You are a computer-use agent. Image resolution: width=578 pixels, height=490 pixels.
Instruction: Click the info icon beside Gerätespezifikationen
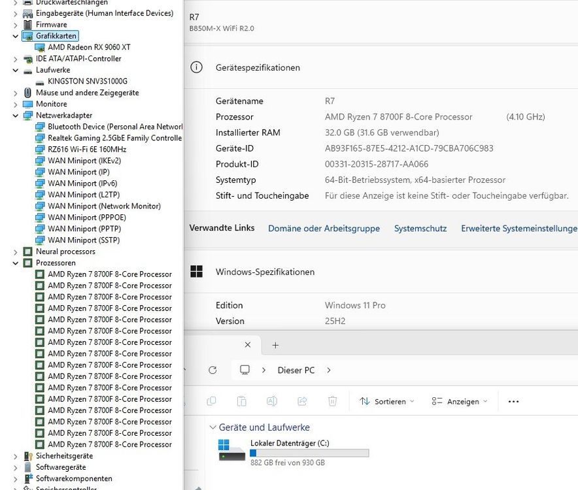(x=195, y=67)
